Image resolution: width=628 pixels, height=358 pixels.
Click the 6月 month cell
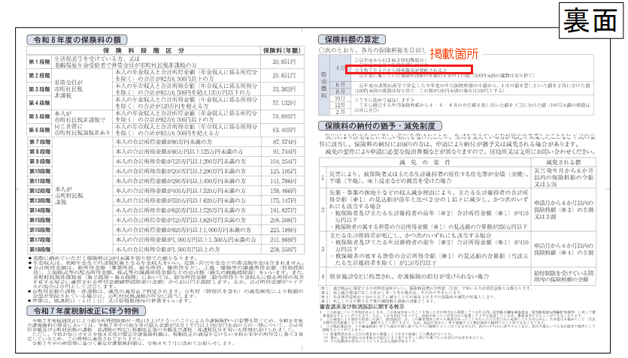click(x=341, y=85)
